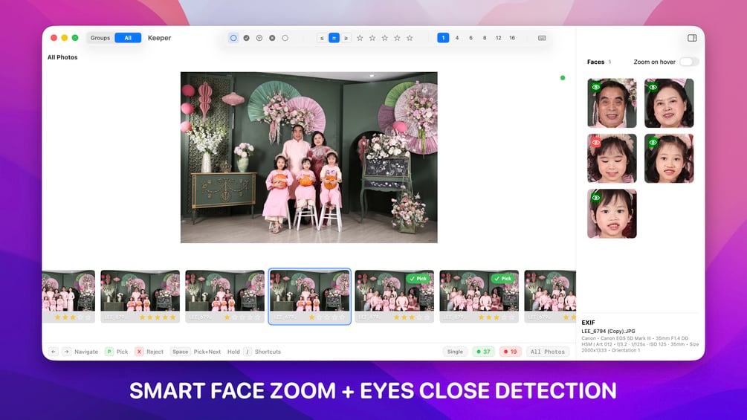Open the older woman face crop
Screen dimensions: 747x420
pos(669,103)
